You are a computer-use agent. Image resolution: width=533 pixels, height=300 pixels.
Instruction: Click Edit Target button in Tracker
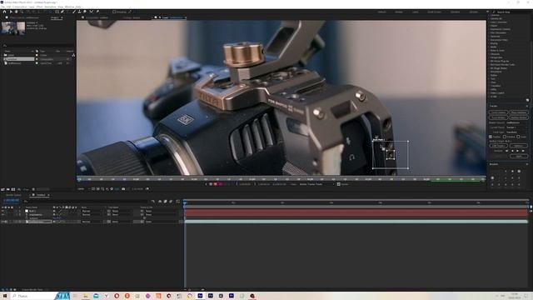[x=498, y=146]
